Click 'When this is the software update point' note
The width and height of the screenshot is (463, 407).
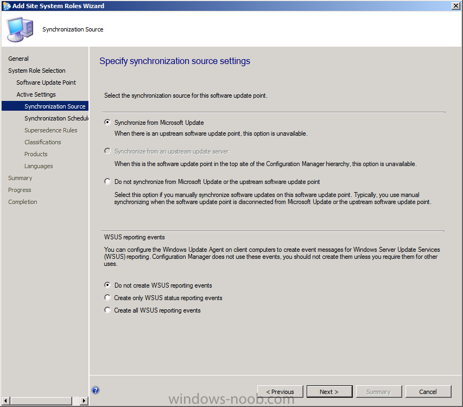click(x=265, y=164)
